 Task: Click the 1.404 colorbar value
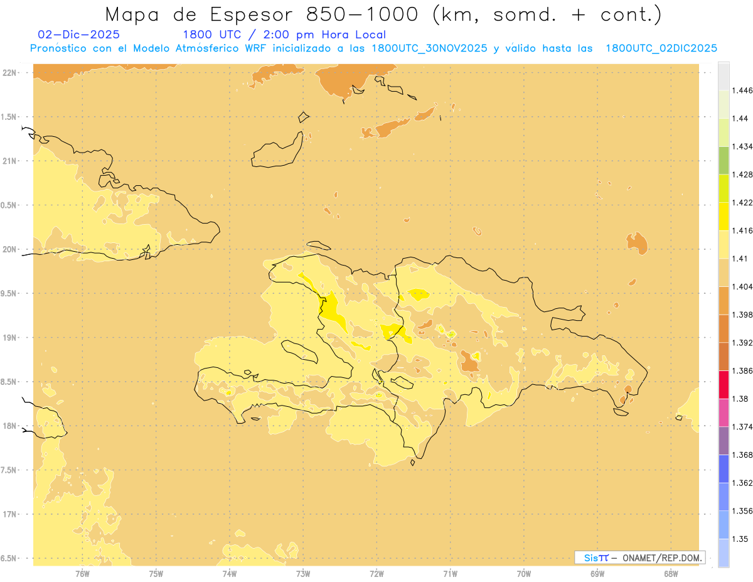click(742, 286)
